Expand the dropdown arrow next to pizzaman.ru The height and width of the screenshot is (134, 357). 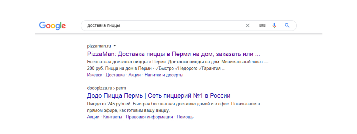pos(115,46)
